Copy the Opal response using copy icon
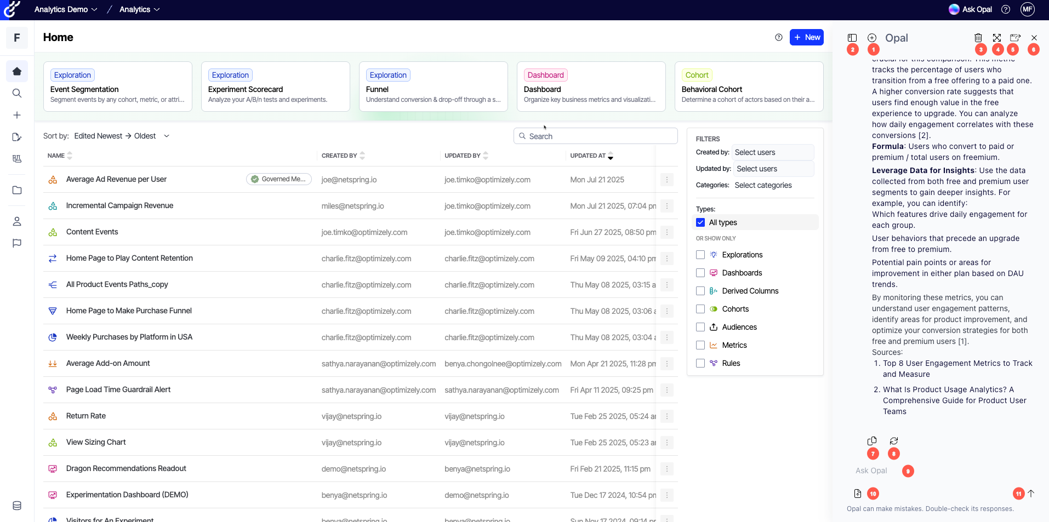Screen dimensions: 1049x522 click(873, 440)
